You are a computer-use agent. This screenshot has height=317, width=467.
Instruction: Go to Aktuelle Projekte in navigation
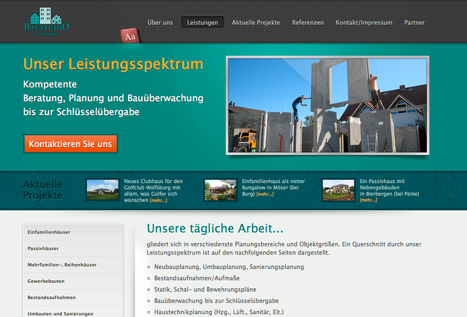point(255,22)
